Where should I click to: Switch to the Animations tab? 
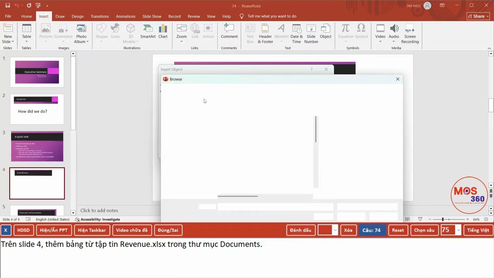point(126,16)
